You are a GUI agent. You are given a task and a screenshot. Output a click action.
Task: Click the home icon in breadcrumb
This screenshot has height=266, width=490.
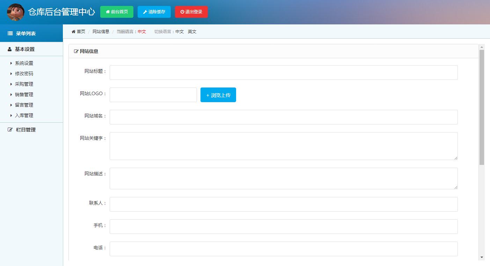click(x=74, y=32)
